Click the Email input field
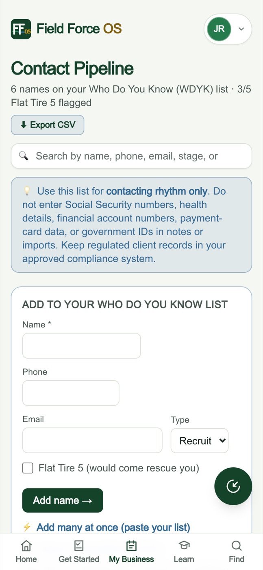The height and width of the screenshot is (570, 263). click(x=92, y=440)
